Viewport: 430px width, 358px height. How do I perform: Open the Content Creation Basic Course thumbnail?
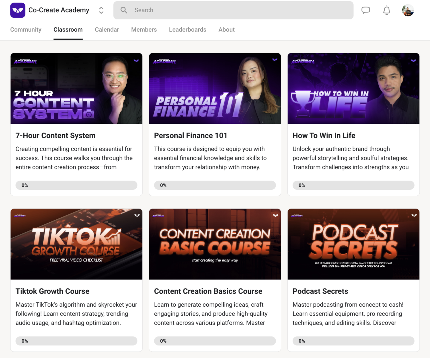pyautogui.click(x=215, y=244)
